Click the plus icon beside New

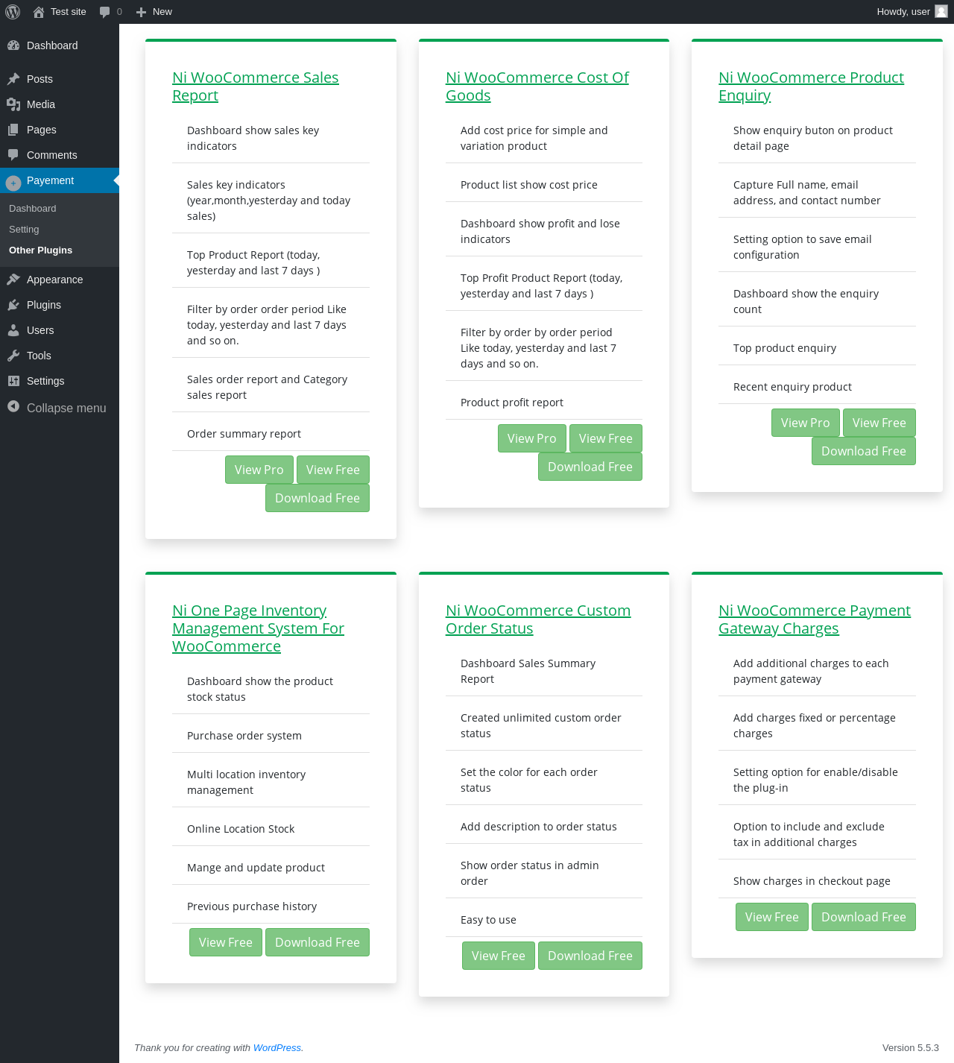coord(141,12)
